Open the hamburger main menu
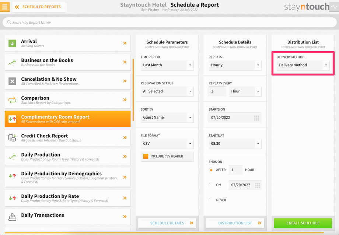The width and height of the screenshot is (339, 235). [x=5, y=7]
